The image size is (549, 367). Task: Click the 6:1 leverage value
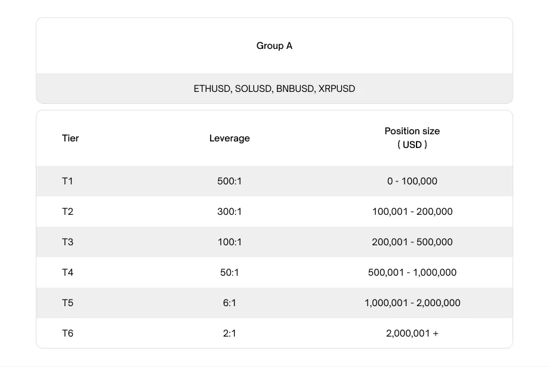click(229, 303)
